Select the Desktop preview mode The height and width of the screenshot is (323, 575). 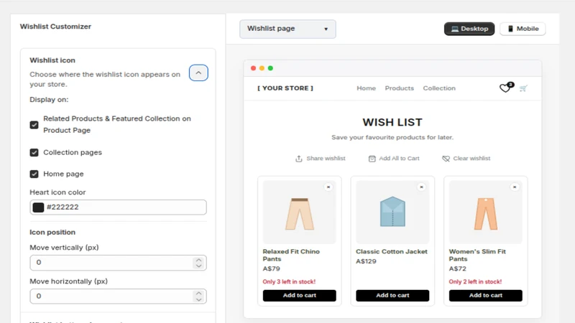click(469, 29)
